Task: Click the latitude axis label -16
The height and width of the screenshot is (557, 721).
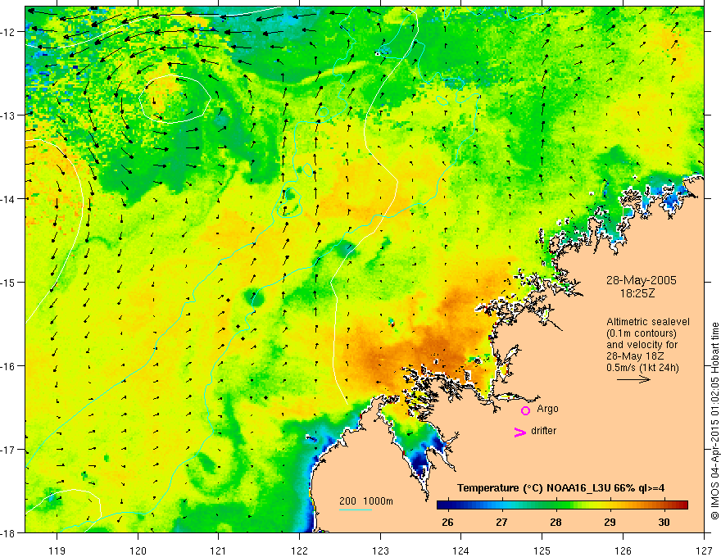Action: pos(9,366)
